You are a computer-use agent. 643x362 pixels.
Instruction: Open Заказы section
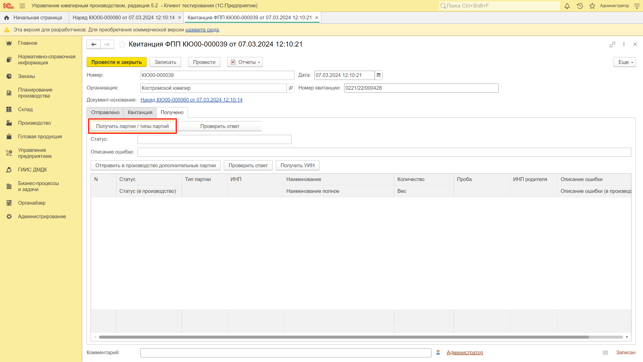[26, 76]
